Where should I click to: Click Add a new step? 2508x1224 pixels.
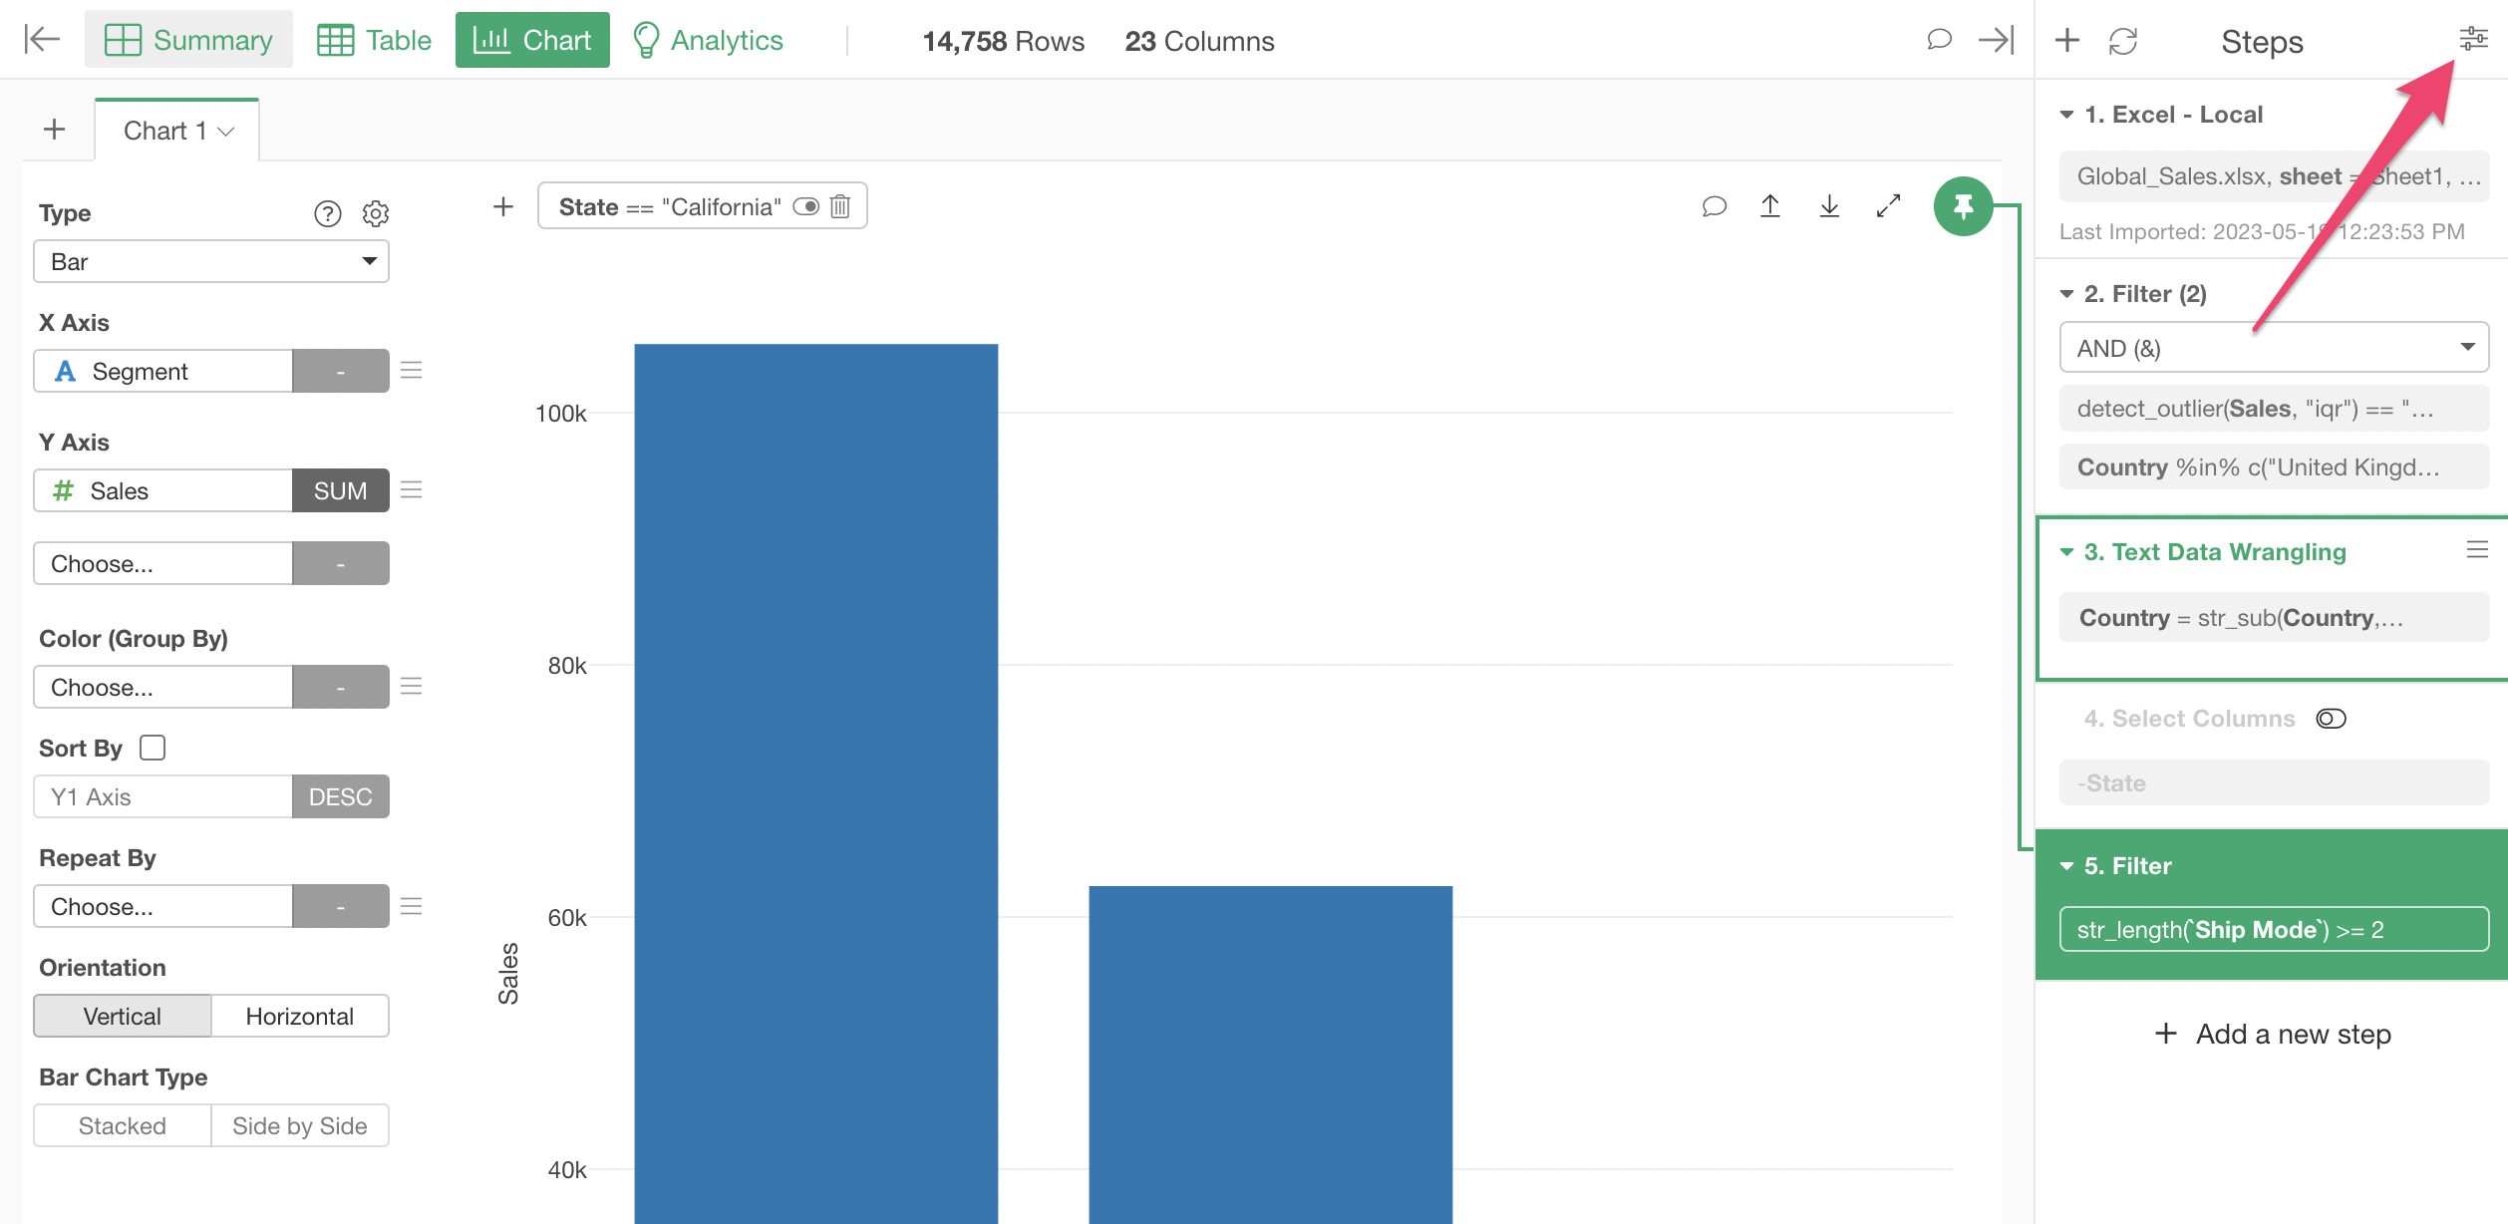[x=2274, y=1034]
